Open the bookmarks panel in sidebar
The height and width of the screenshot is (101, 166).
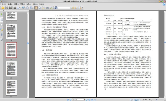tap(2, 15)
